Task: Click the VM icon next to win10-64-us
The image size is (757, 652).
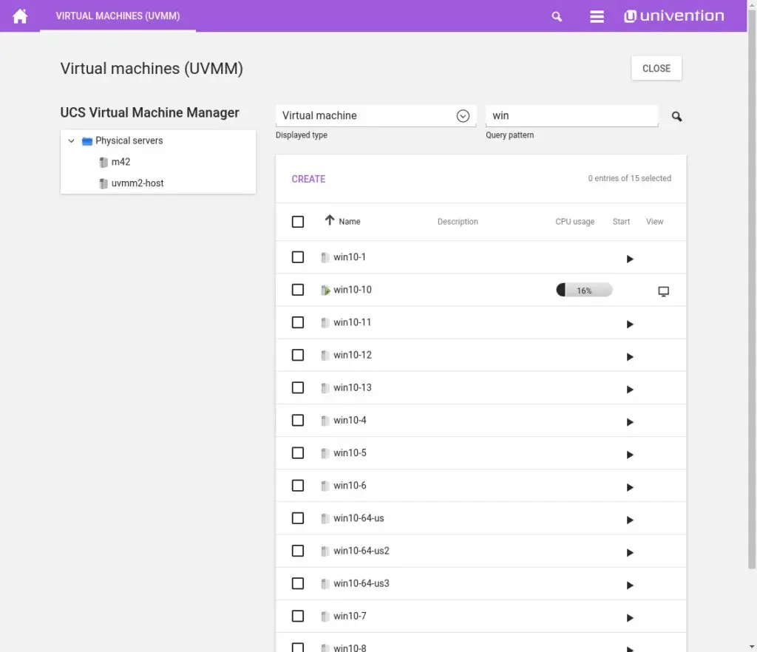Action: [x=325, y=518]
